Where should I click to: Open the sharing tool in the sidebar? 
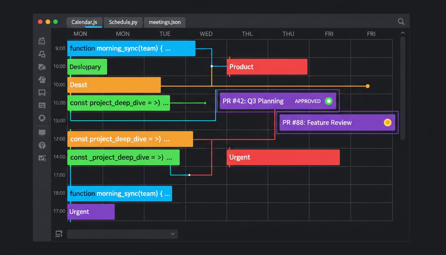point(42,54)
